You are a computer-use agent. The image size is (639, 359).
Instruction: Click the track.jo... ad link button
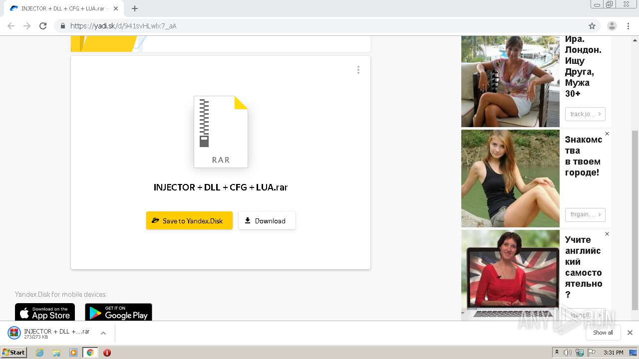click(585, 114)
